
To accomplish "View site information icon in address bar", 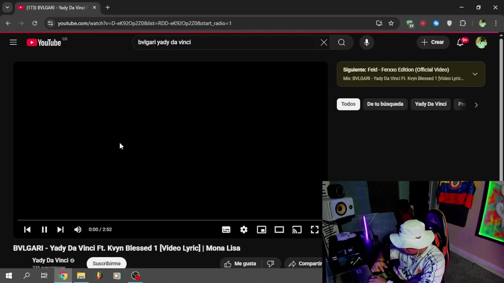I will 50,23.
